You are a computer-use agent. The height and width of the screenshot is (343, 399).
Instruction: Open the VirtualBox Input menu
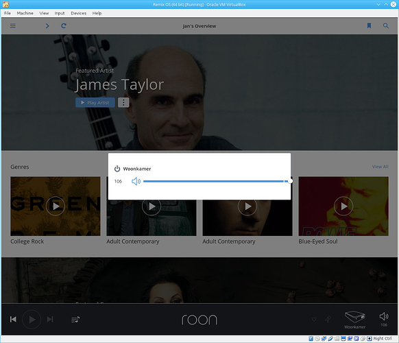(60, 13)
